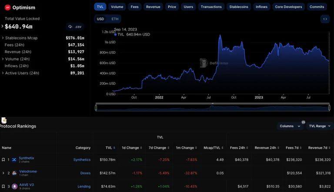334x192 pixels.
Task: Toggle the Volume chart metric
Action: (117, 7)
